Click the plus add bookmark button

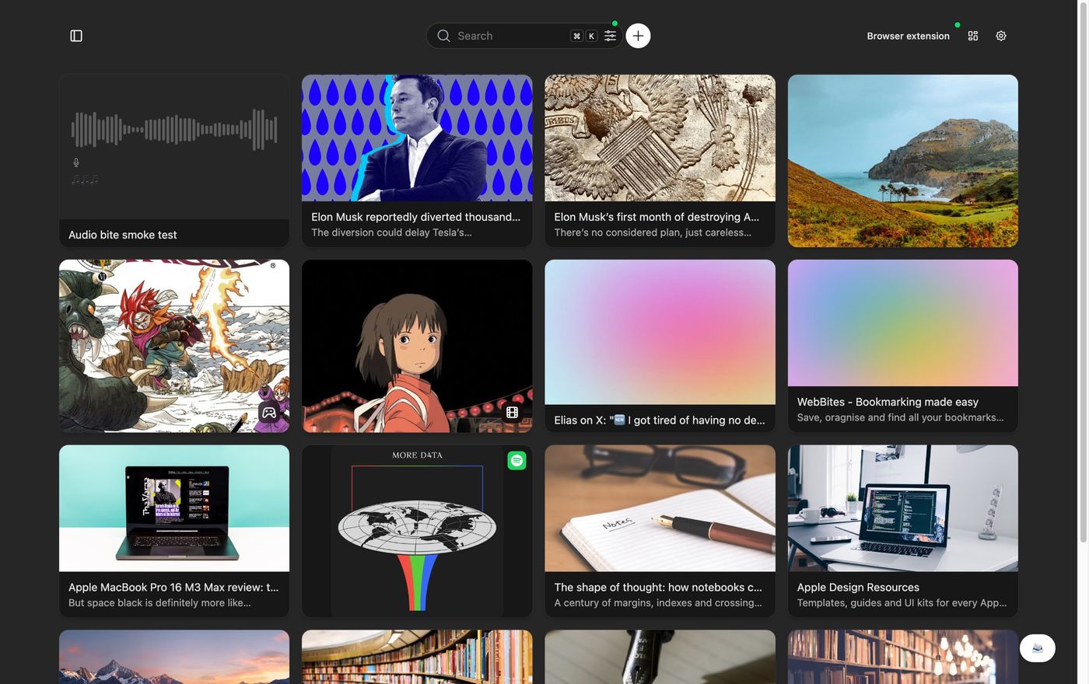pos(638,36)
